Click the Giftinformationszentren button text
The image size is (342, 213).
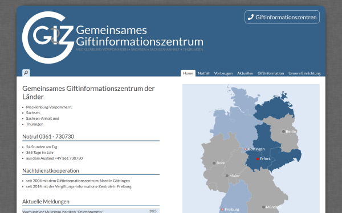coord(286,17)
